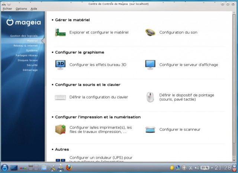Open Configurer la/les imprimante(s) link
The width and height of the screenshot is (238, 173).
[101, 130]
